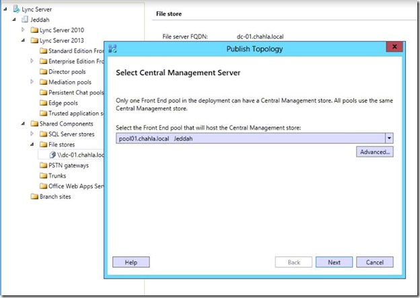Click the Branch sites folder icon
420x298 pixels.
[x=34, y=196]
